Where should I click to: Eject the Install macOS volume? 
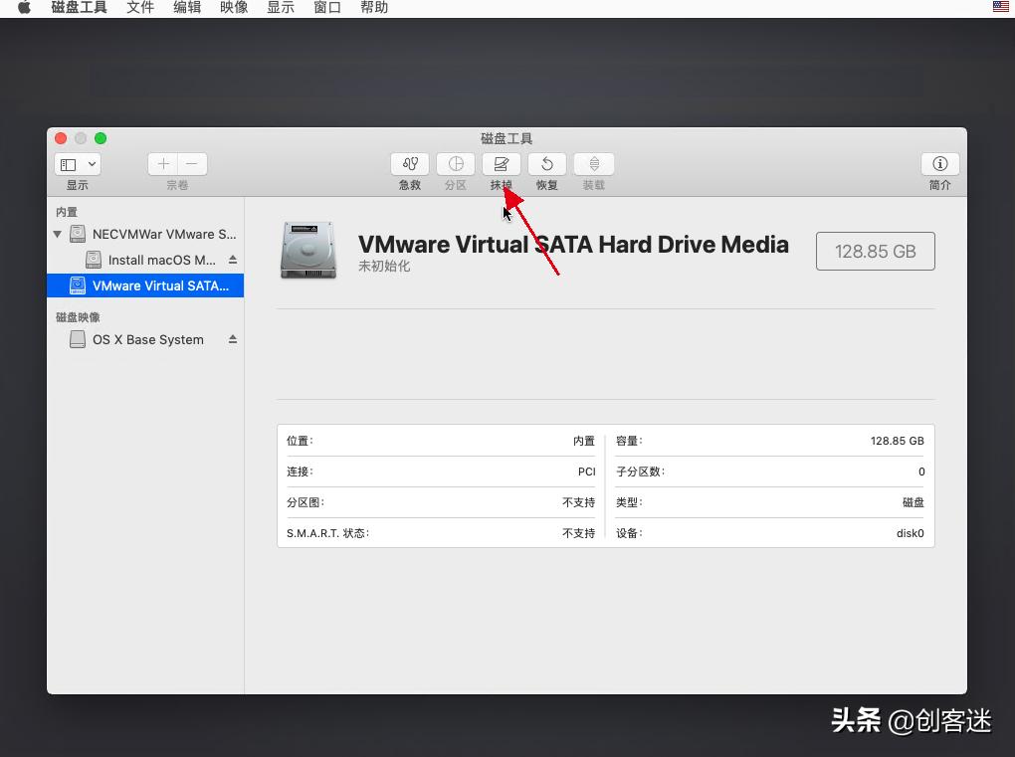(231, 260)
